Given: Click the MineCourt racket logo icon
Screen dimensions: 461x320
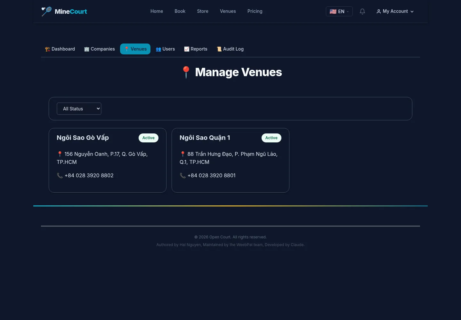Looking at the screenshot, I should 46,11.
